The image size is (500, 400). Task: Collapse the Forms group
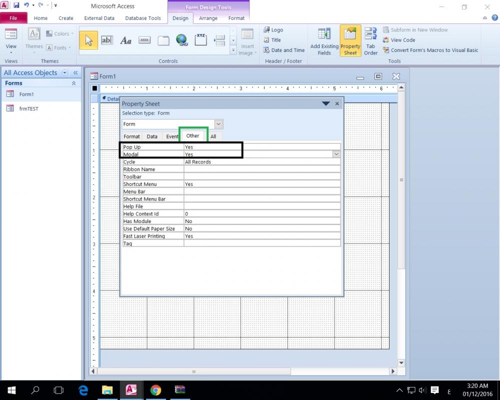[x=73, y=83]
